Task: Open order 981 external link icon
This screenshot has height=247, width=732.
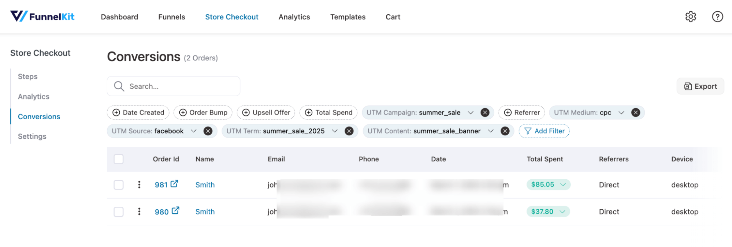Action: (x=175, y=184)
